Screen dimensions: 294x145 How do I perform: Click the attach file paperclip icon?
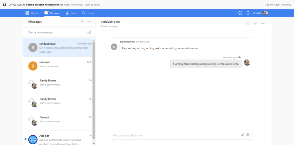click(243, 135)
